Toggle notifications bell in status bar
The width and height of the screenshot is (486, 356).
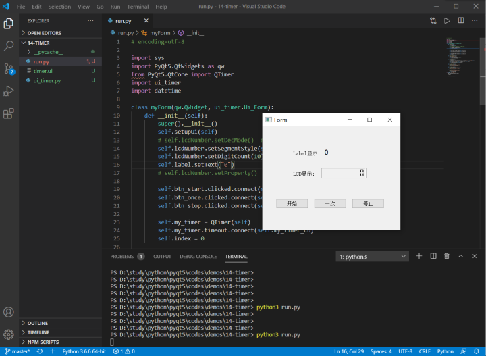[477, 351]
